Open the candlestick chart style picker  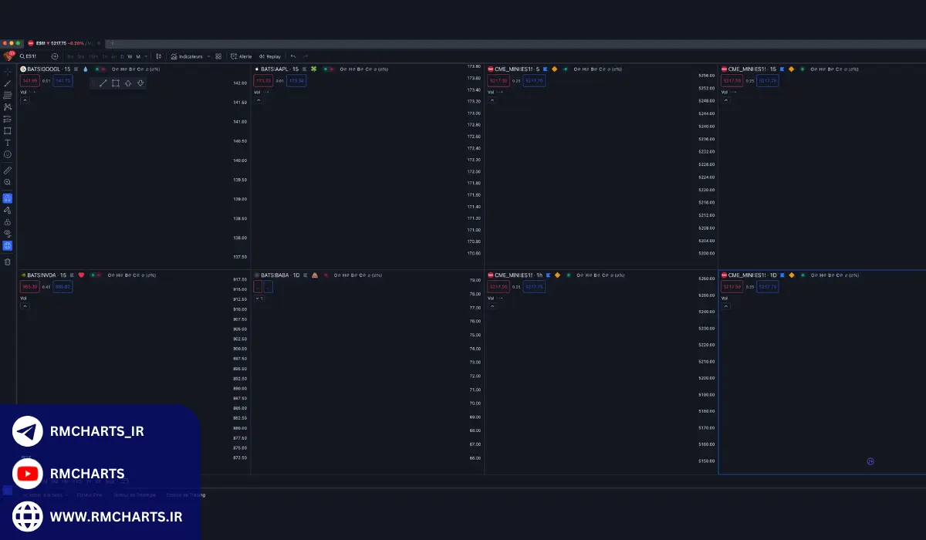[x=158, y=56]
